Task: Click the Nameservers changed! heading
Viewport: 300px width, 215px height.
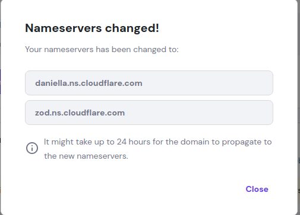Action: point(92,28)
